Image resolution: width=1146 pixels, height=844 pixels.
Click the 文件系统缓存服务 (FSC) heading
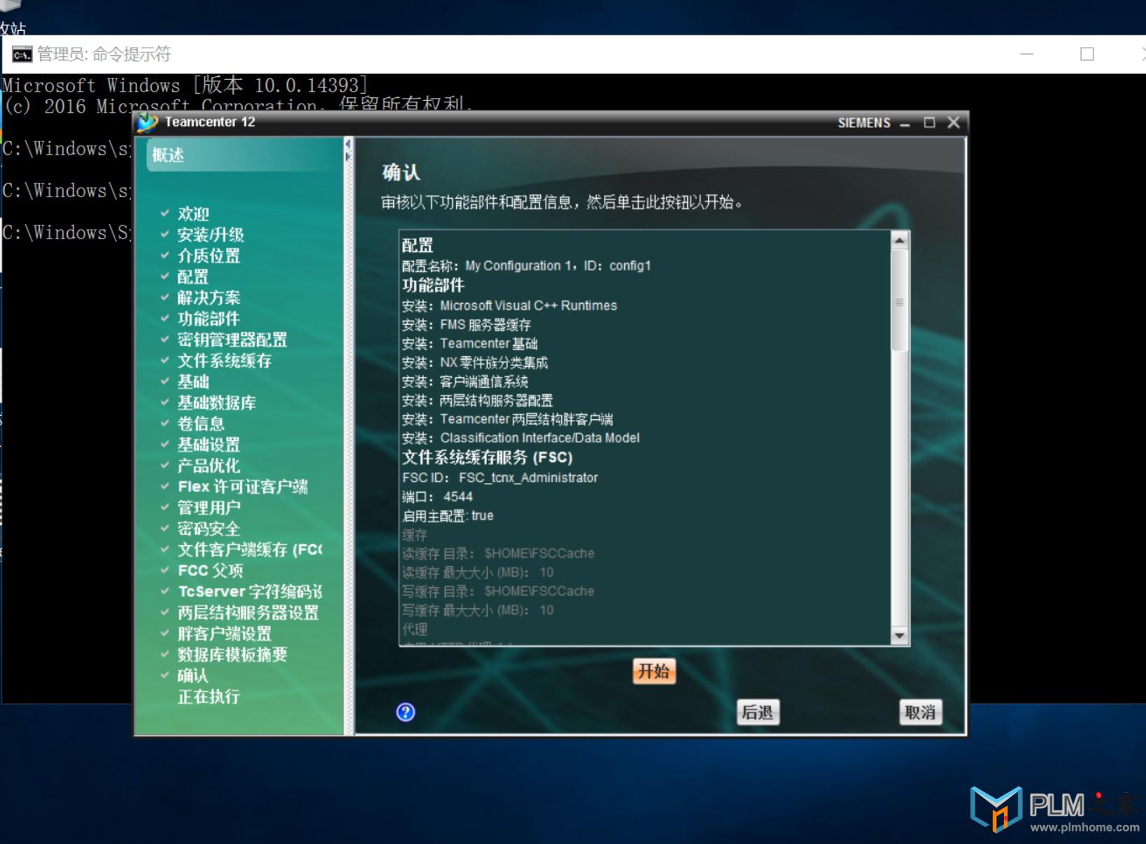coord(488,458)
